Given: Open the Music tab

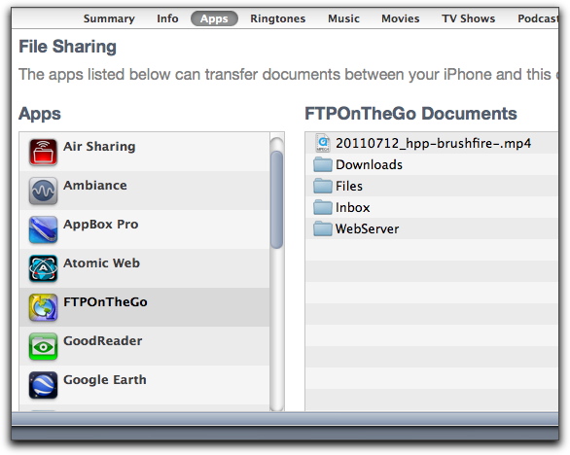Looking at the screenshot, I should pos(343,18).
